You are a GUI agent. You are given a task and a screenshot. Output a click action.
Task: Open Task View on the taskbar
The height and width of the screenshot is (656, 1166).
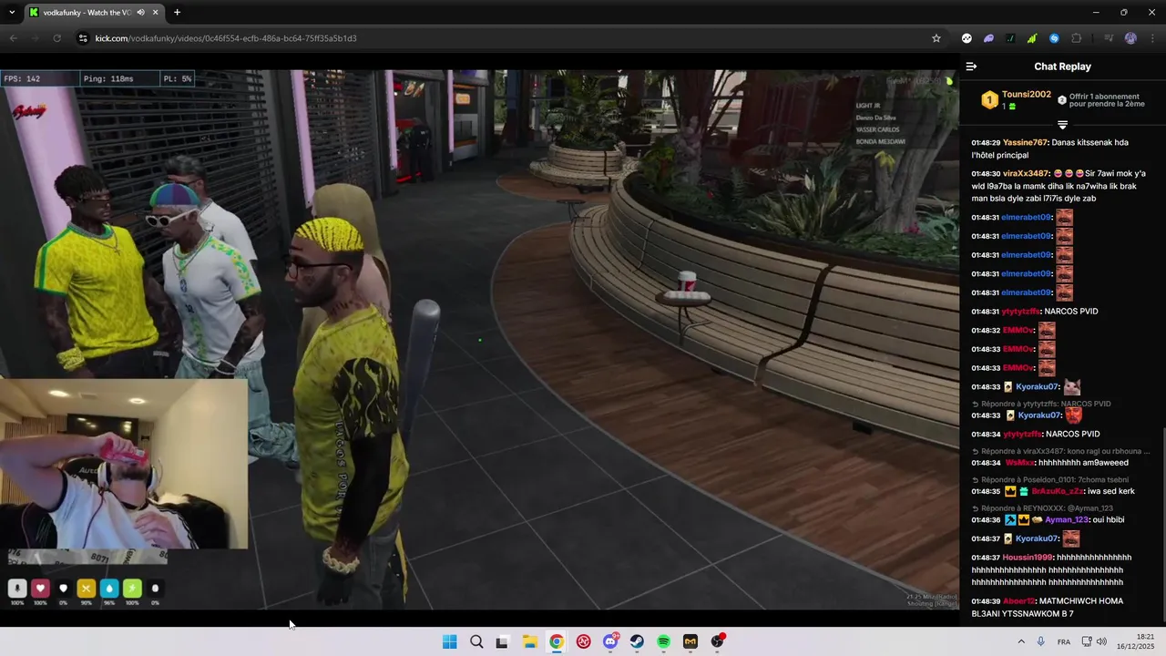tap(502, 641)
